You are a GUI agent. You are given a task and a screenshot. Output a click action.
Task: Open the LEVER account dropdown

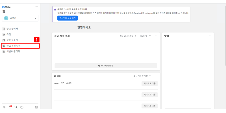point(20,18)
